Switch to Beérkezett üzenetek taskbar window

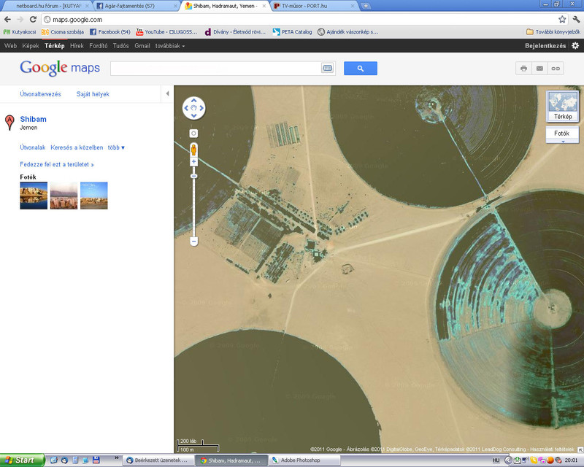(x=158, y=460)
